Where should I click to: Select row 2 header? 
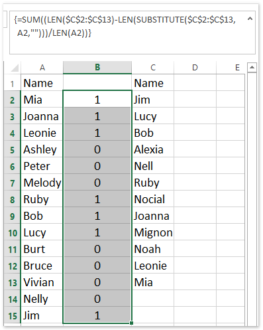click(12, 100)
